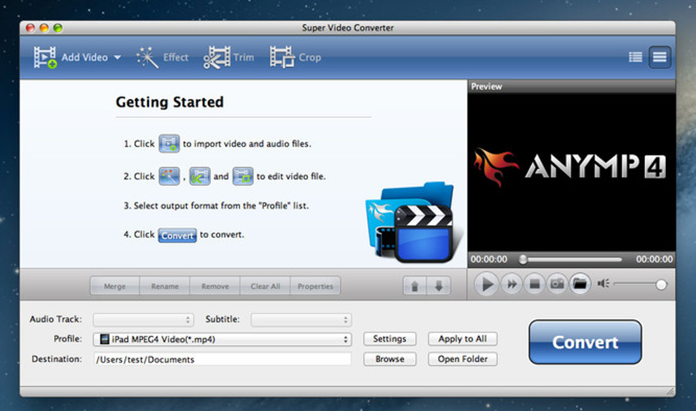Click the Browse button
The height and width of the screenshot is (411, 696).
390,359
